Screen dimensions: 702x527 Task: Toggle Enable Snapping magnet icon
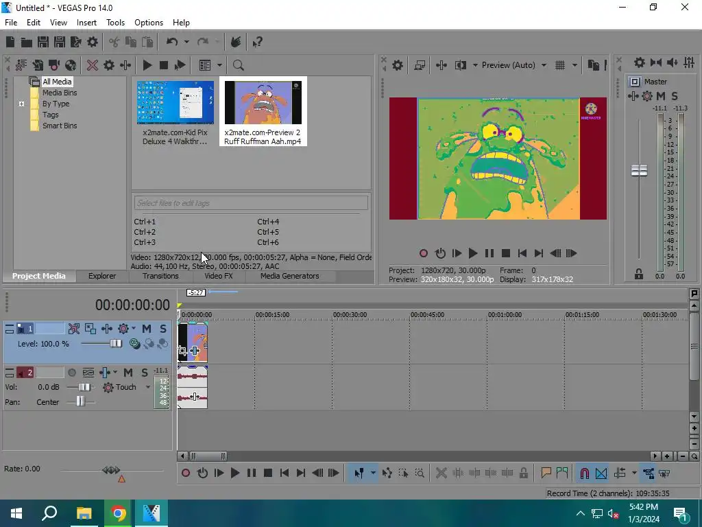click(x=584, y=473)
